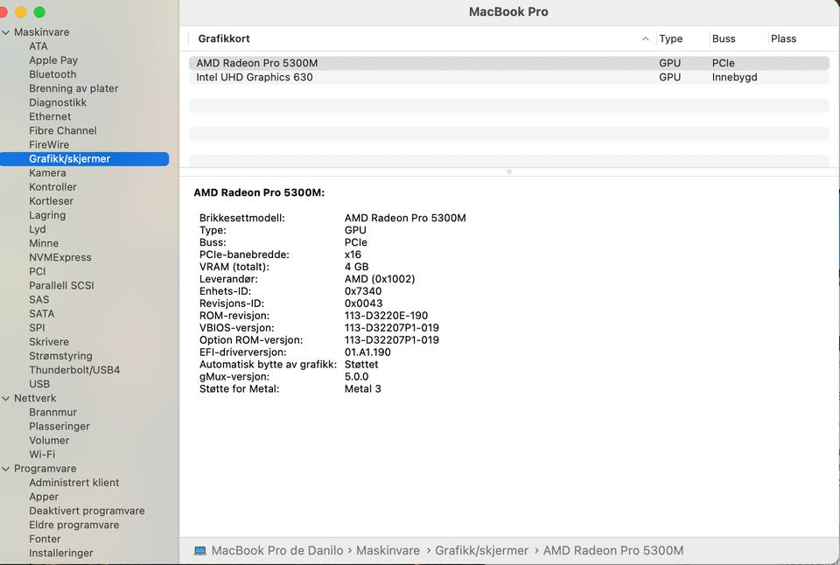Show Lagring information

[x=47, y=215]
